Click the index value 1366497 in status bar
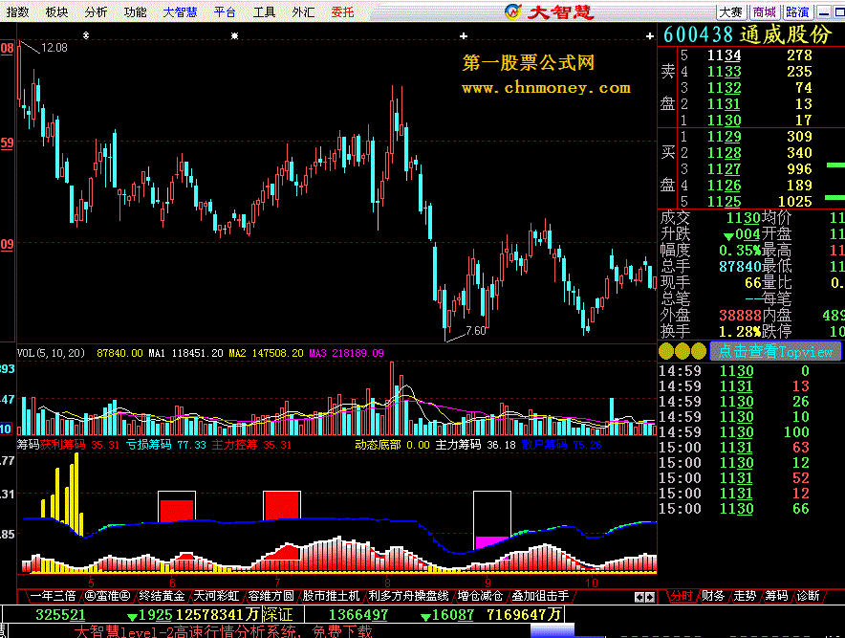The height and width of the screenshot is (638, 845). (x=358, y=615)
